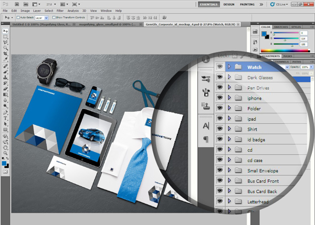Switch to the Painting workspace
Viewport: 315px width, 225px height.
(247, 4)
